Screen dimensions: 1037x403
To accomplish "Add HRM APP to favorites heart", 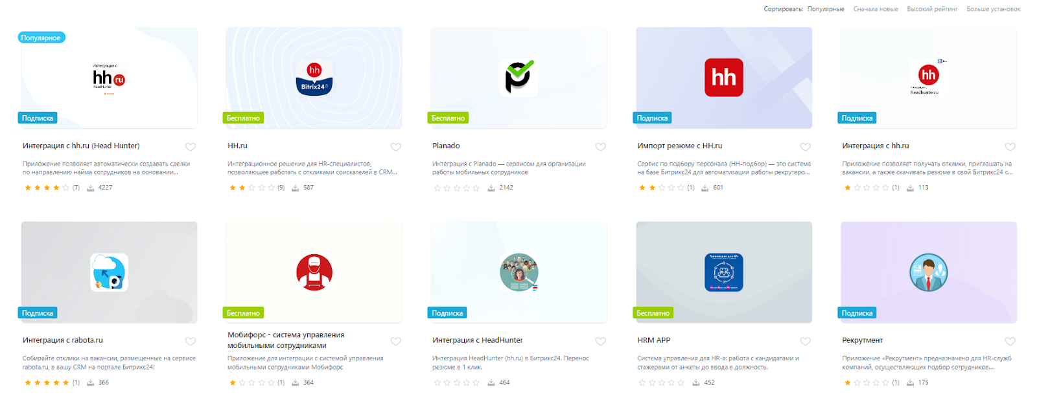I will click(806, 341).
